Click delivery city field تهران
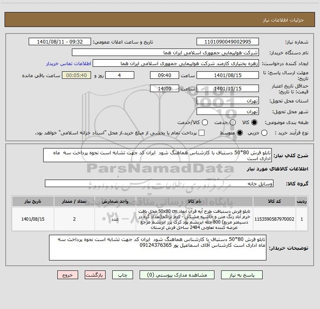 click(228, 111)
